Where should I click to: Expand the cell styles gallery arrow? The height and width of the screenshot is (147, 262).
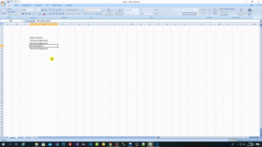click(198, 15)
